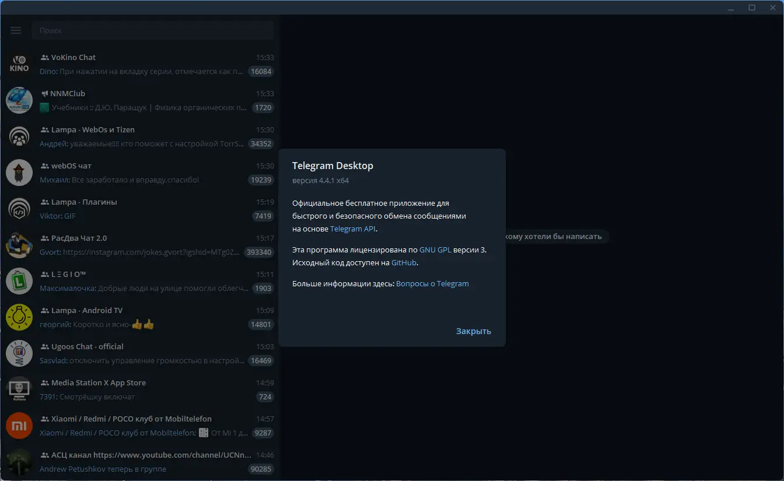The height and width of the screenshot is (481, 784).
Task: Focus the Поиск search field
Action: [x=153, y=30]
